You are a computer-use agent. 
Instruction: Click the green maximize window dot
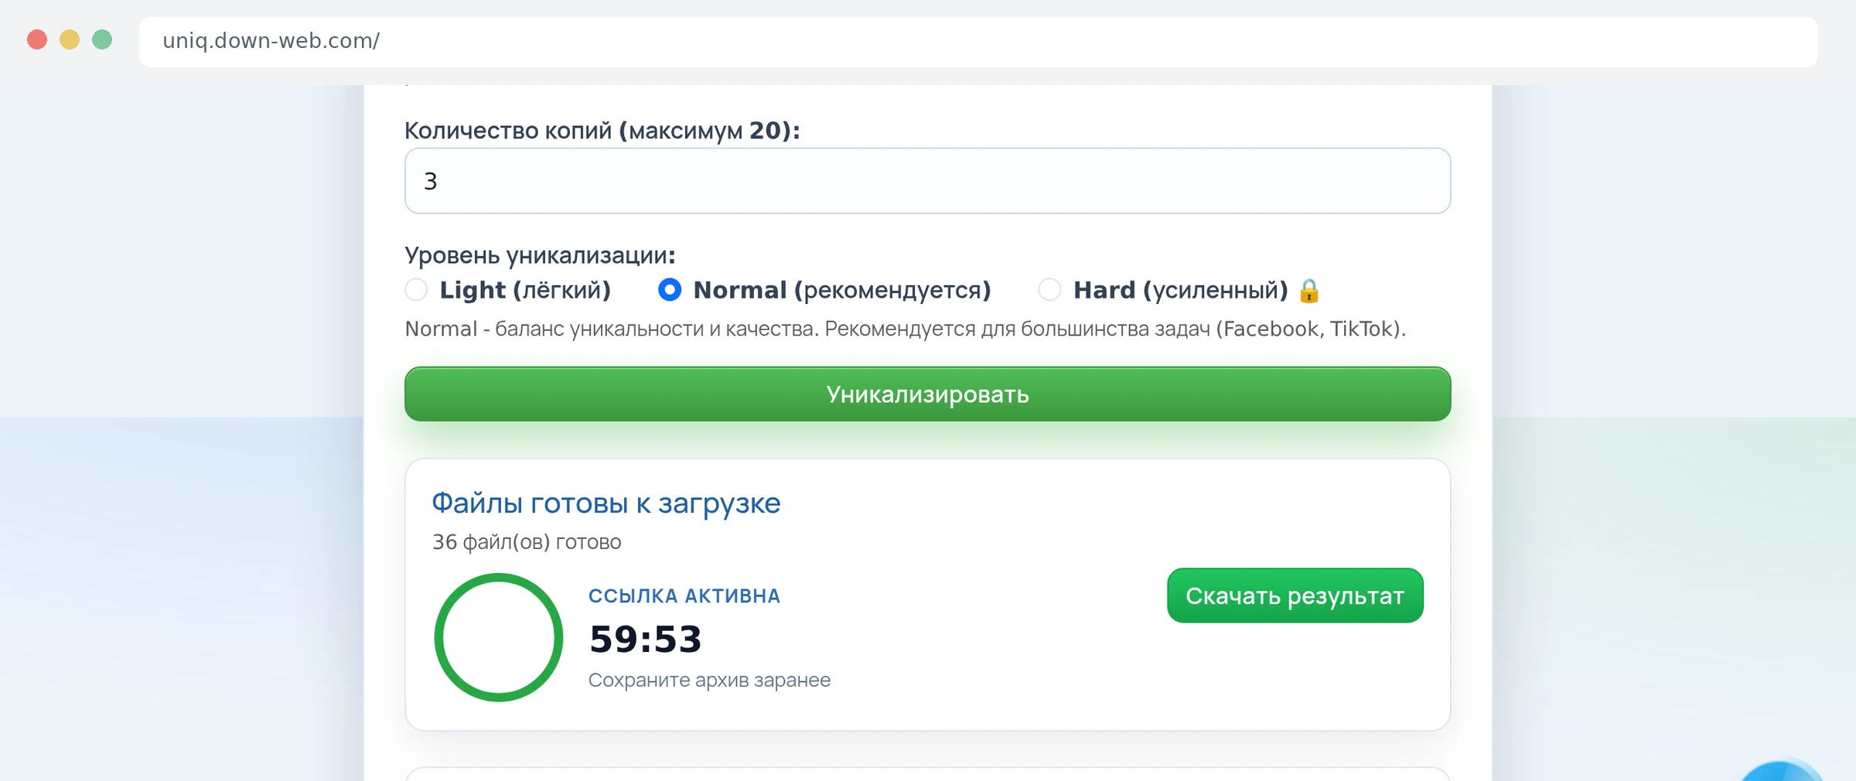102,39
